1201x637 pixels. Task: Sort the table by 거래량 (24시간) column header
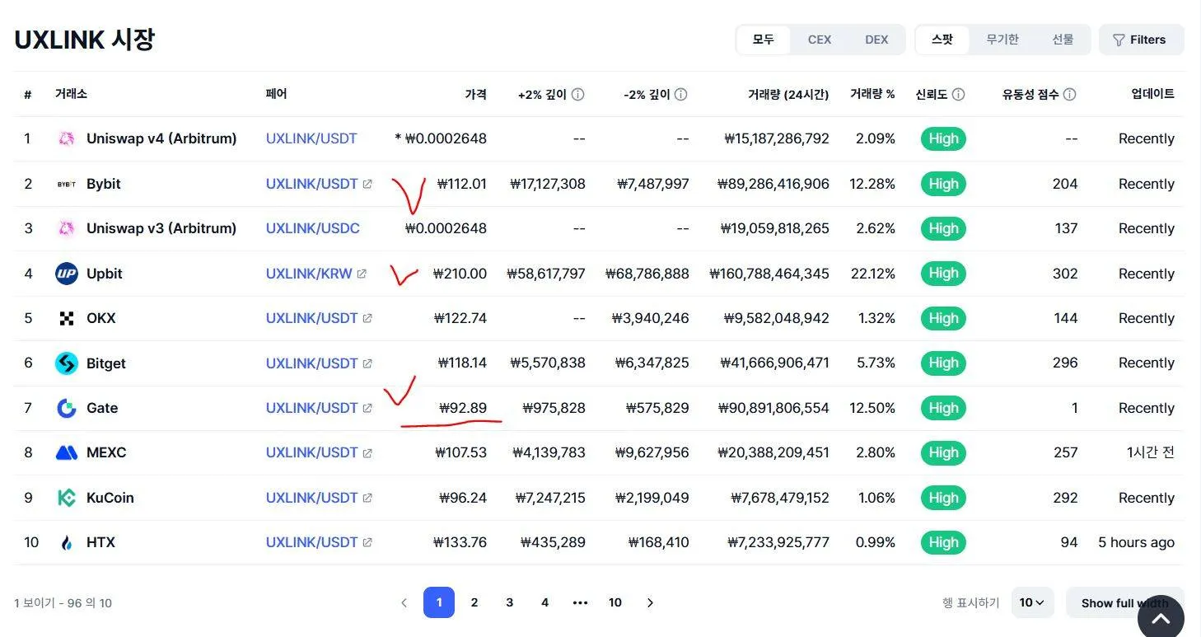(787, 95)
